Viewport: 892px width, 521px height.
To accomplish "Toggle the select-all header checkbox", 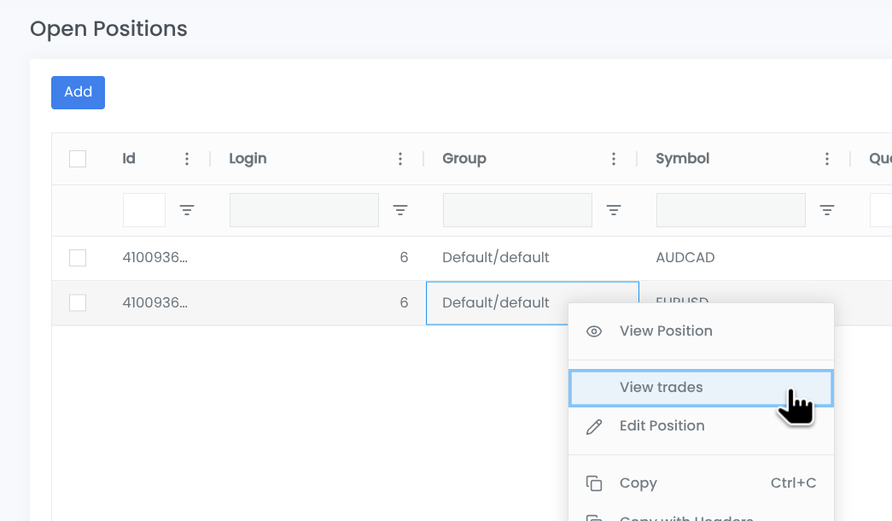I will coord(78,159).
